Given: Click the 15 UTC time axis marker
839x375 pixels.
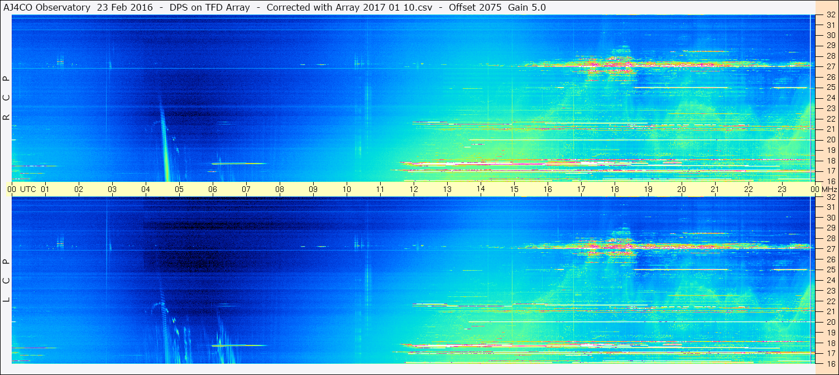Looking at the screenshot, I should (x=514, y=189).
